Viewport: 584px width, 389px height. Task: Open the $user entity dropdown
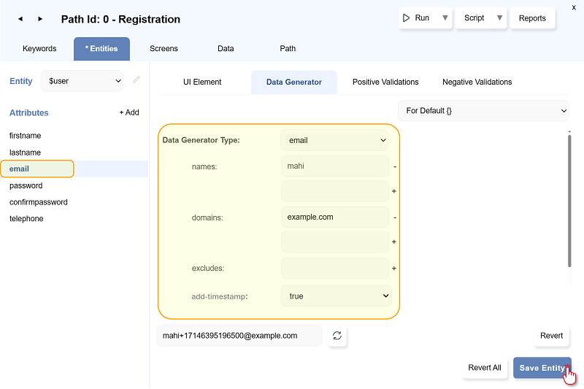point(82,81)
